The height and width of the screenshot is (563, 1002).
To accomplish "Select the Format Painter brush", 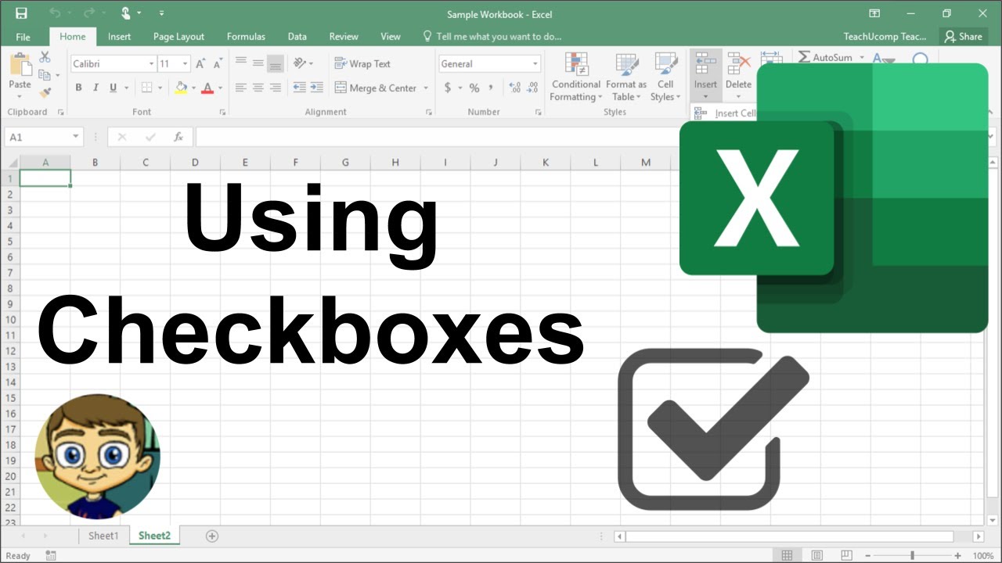I will (45, 92).
